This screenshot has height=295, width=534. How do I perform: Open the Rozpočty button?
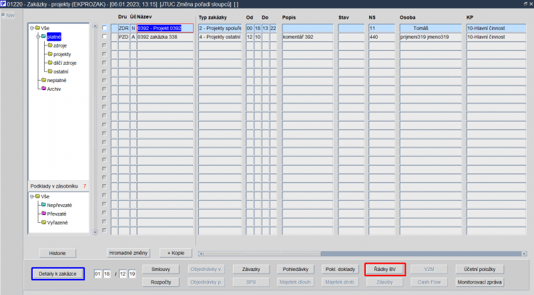pos(161,282)
